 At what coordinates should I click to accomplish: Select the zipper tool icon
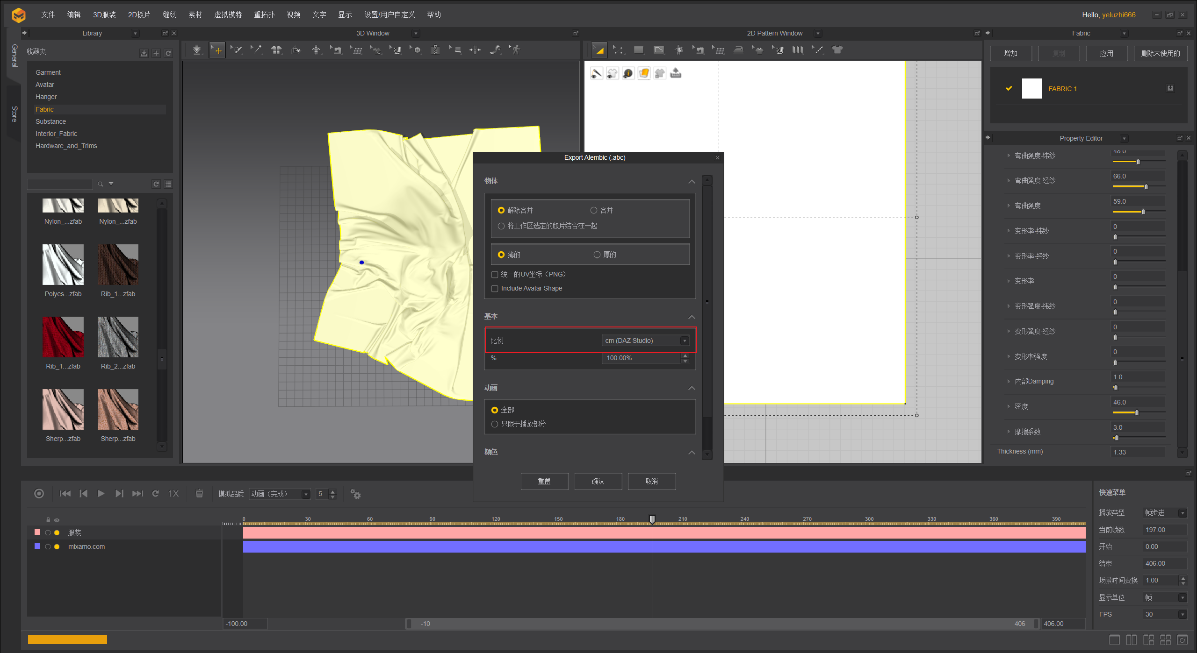point(435,50)
